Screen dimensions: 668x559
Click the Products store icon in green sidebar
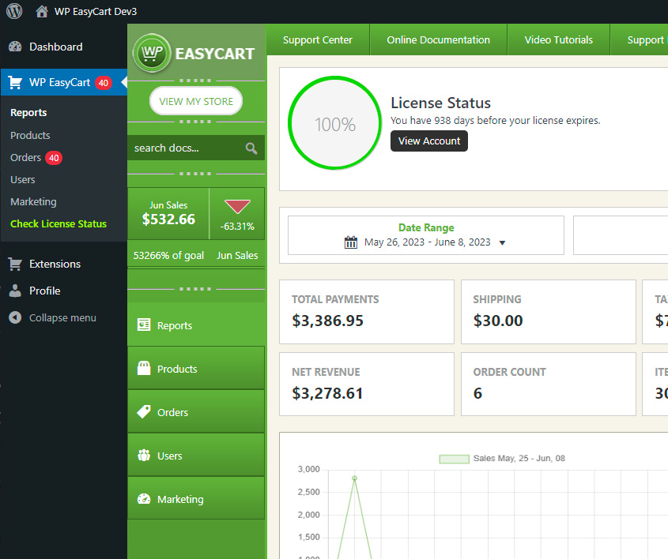pos(144,369)
